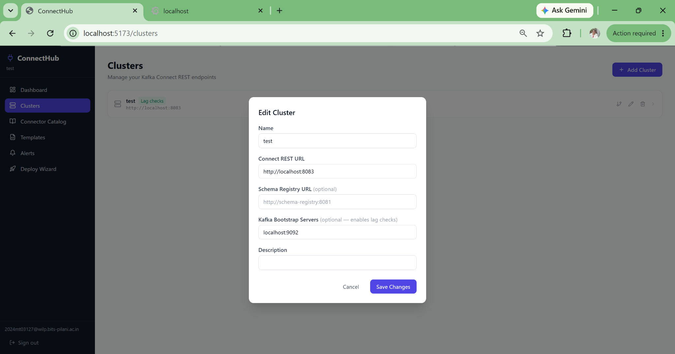Click Save Changes button

(x=393, y=286)
